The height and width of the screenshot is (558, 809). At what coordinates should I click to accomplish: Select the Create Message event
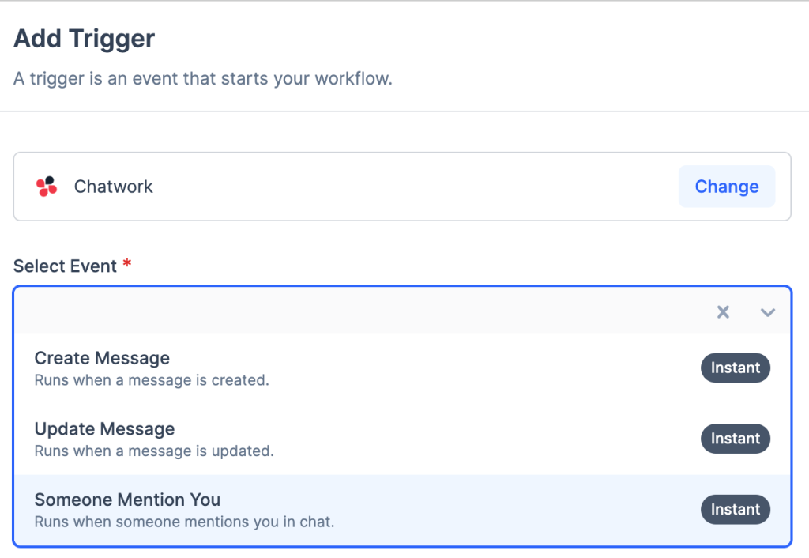tap(102, 358)
